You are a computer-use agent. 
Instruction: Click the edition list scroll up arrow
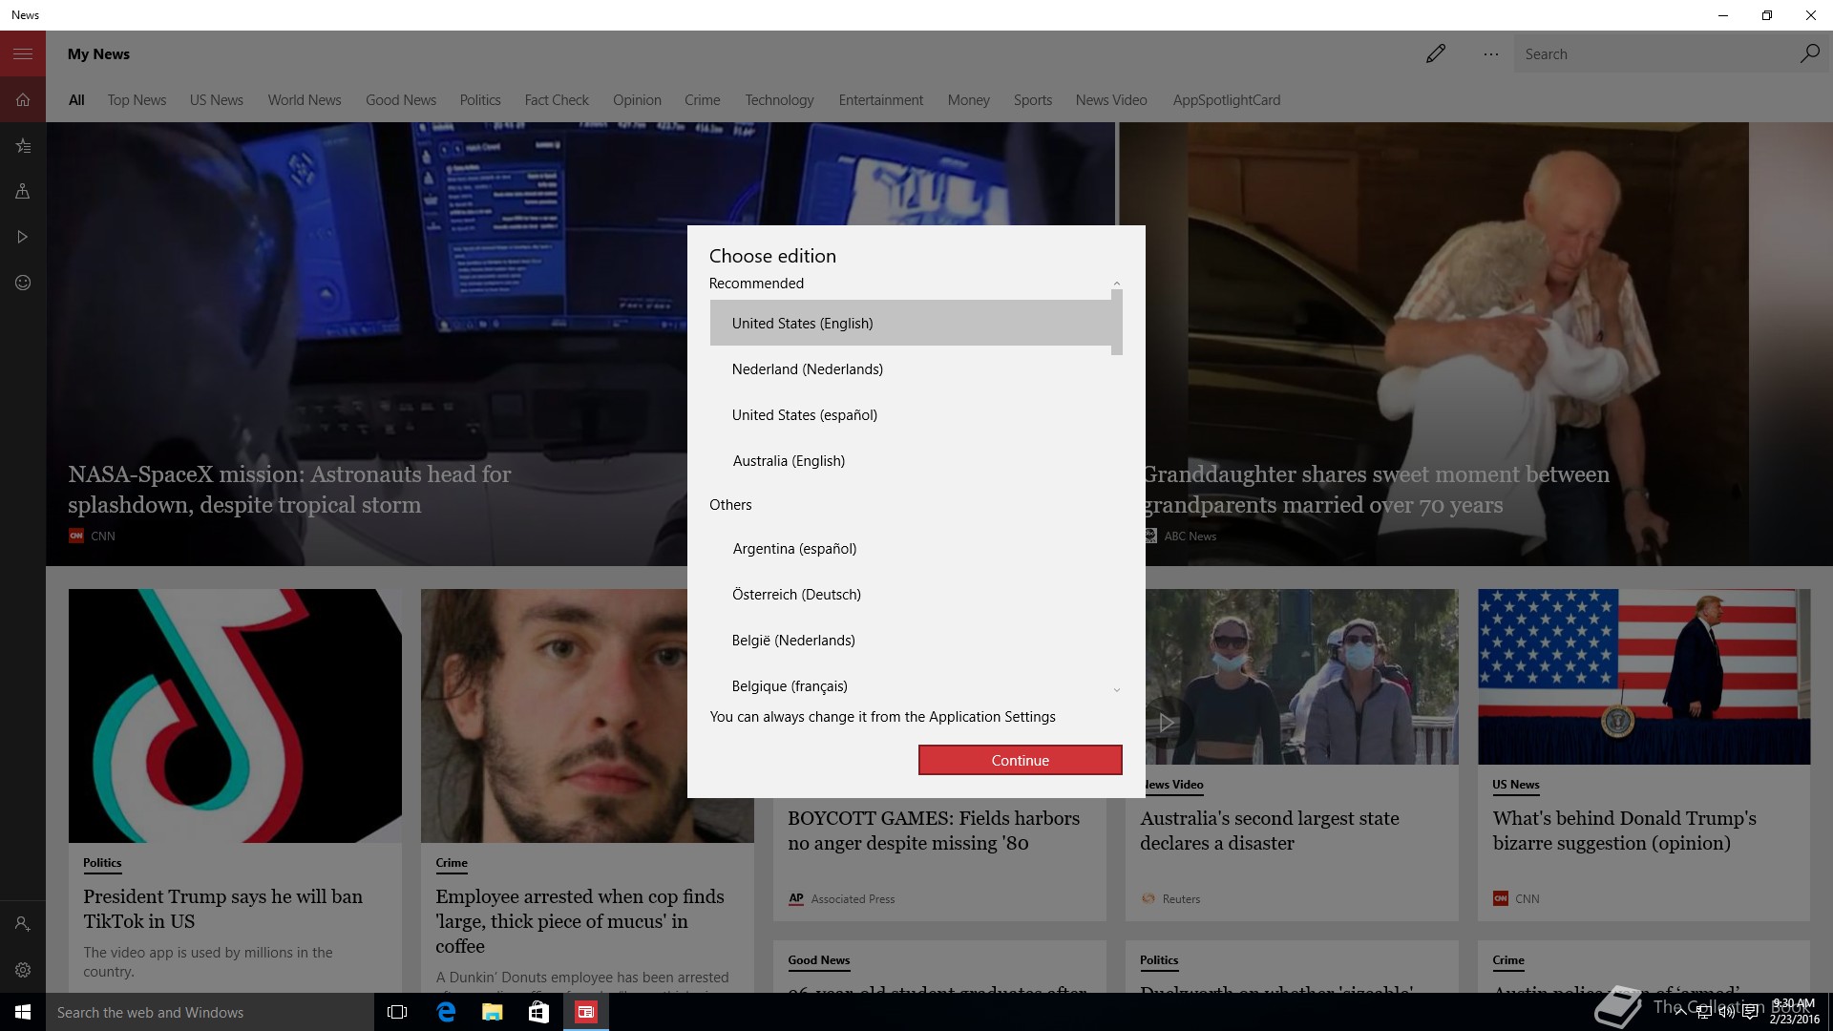point(1116,284)
